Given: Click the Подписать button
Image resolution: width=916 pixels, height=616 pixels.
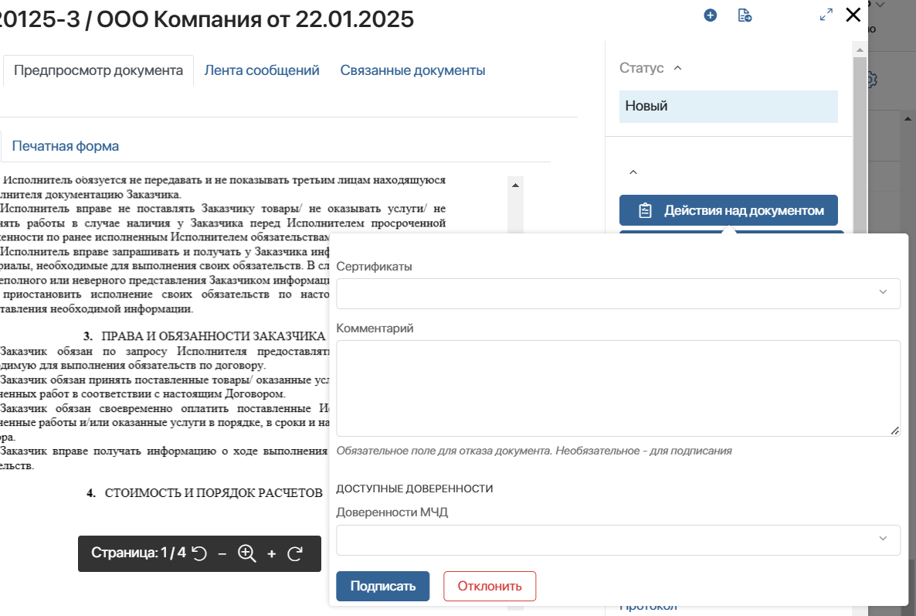Looking at the screenshot, I should pos(382,586).
